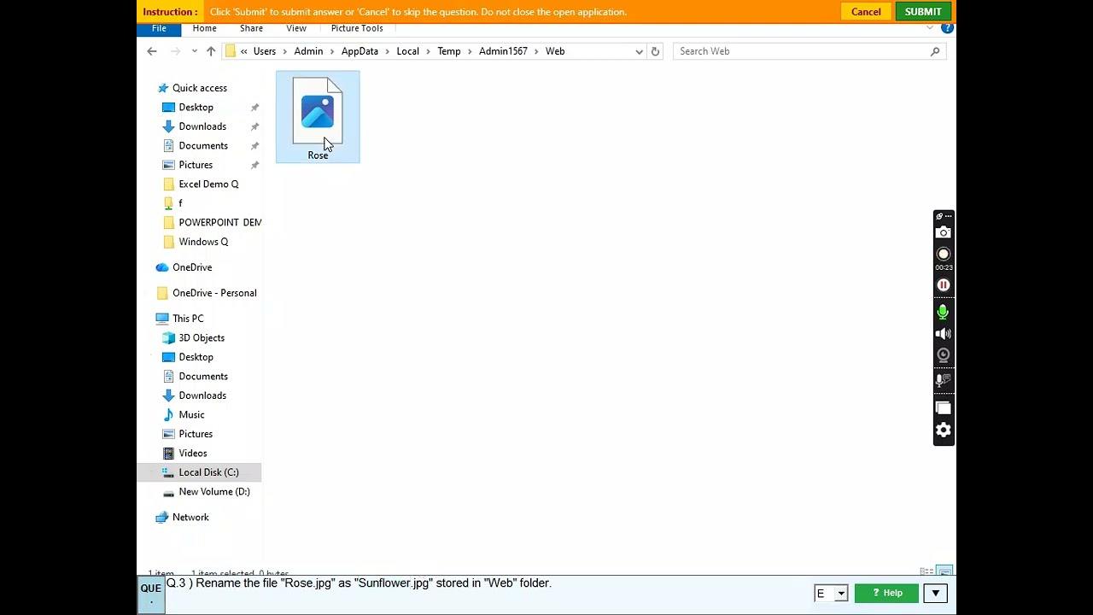Screen dimensions: 1093x615
Task: Toggle system speaker audio in recorder
Action: coord(944,334)
